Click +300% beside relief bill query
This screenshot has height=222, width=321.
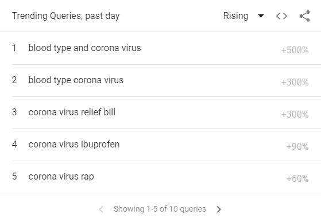pos(295,114)
